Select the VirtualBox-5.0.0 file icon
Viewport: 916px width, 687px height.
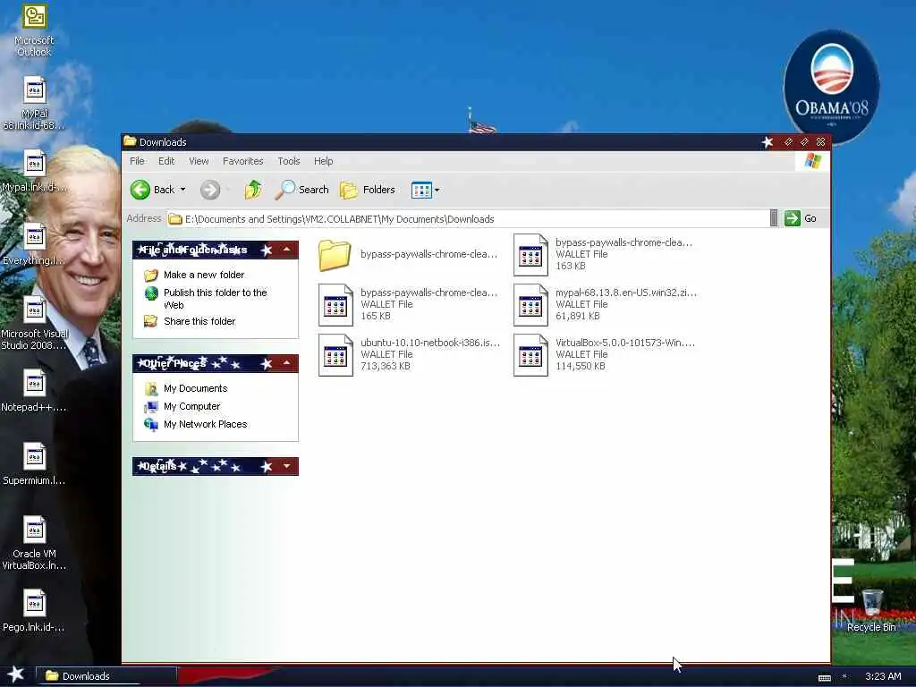click(x=530, y=354)
